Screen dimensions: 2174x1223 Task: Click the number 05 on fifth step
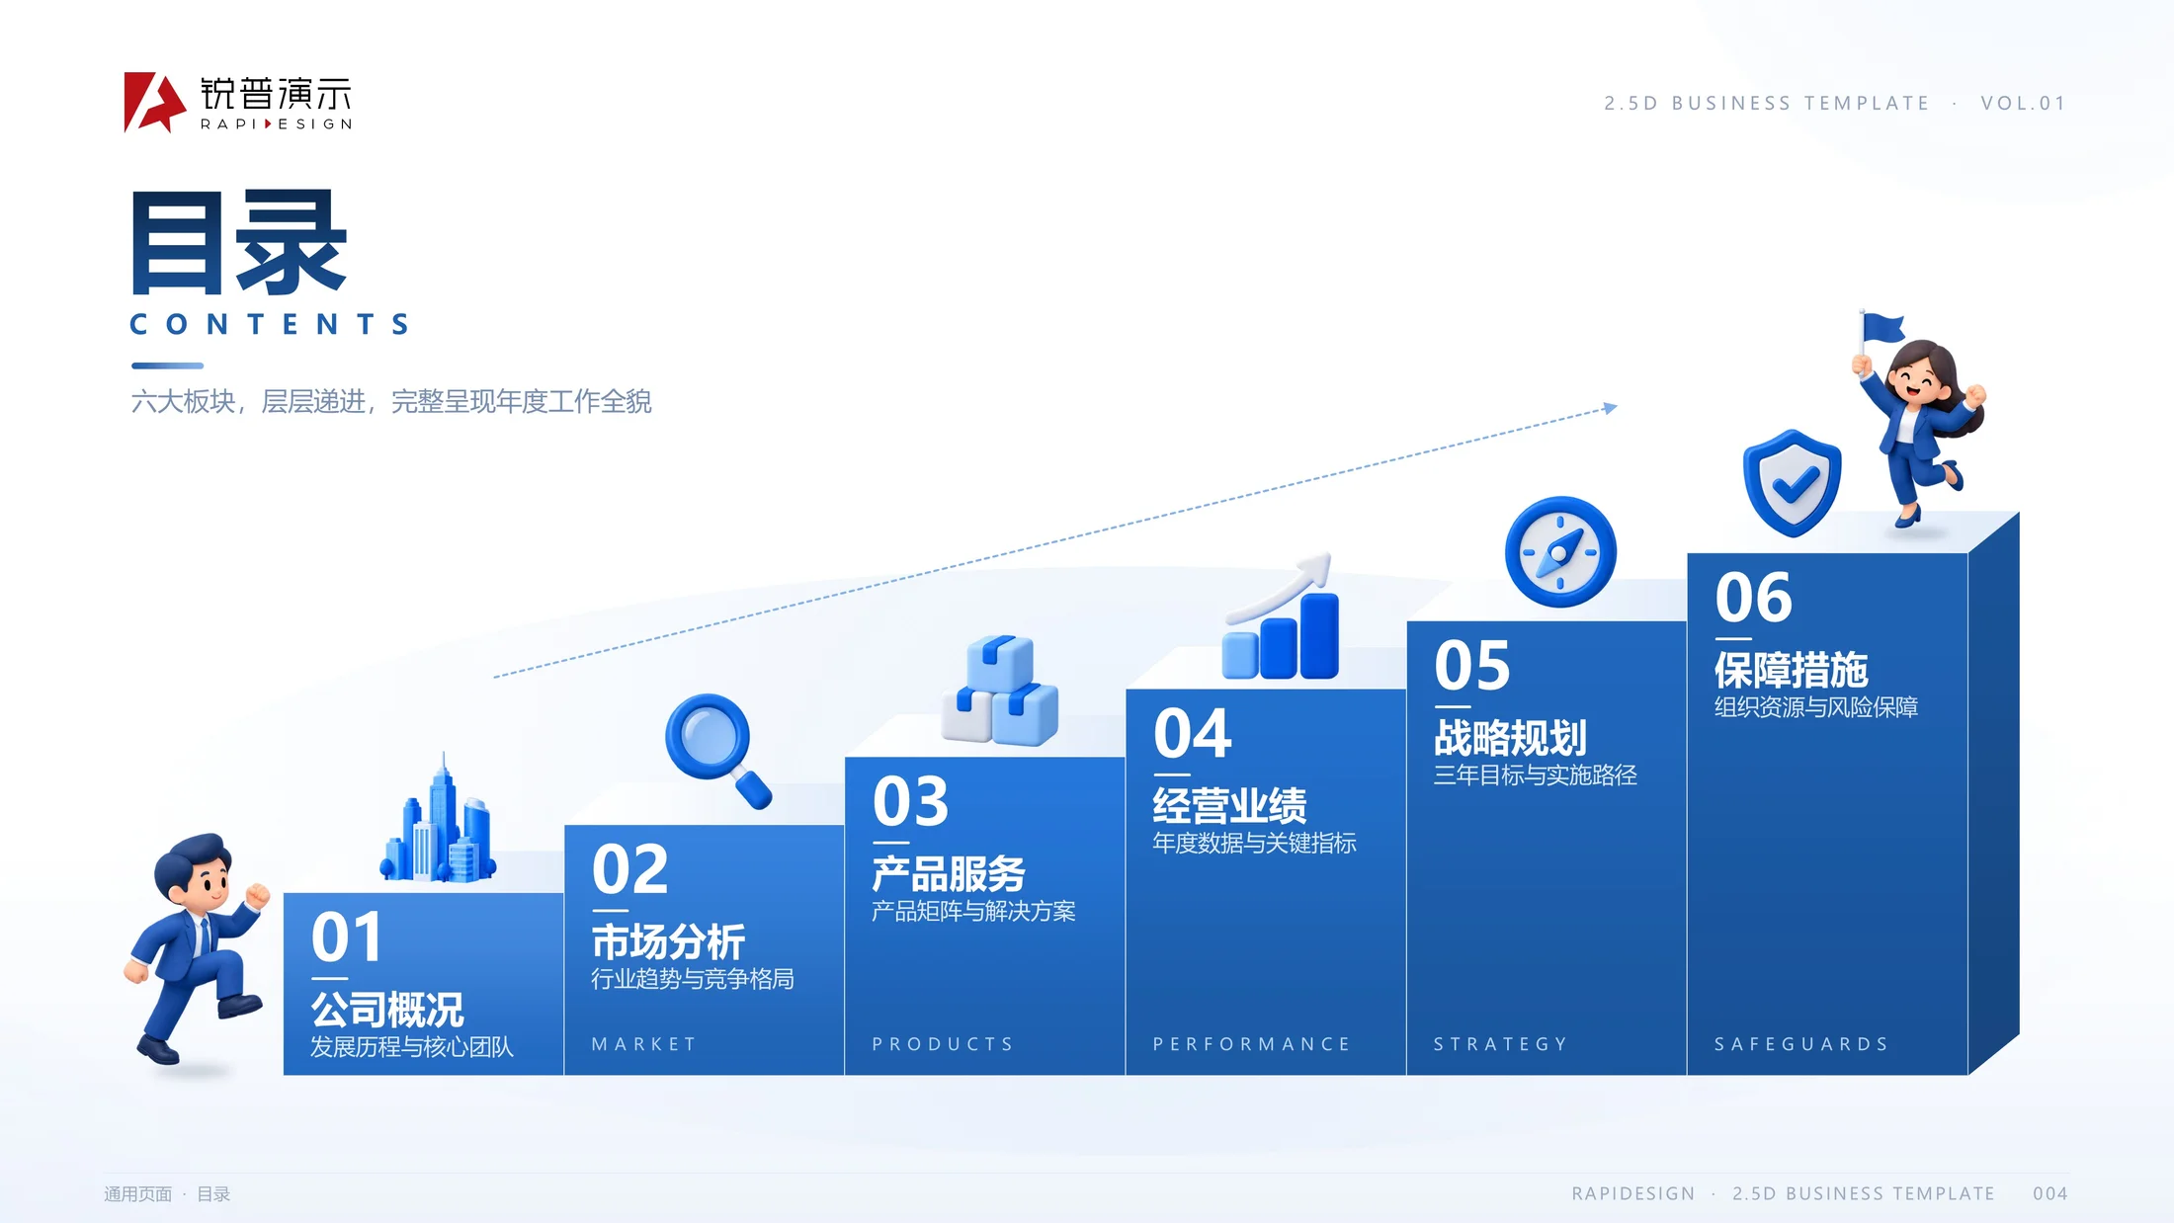coord(1472,666)
